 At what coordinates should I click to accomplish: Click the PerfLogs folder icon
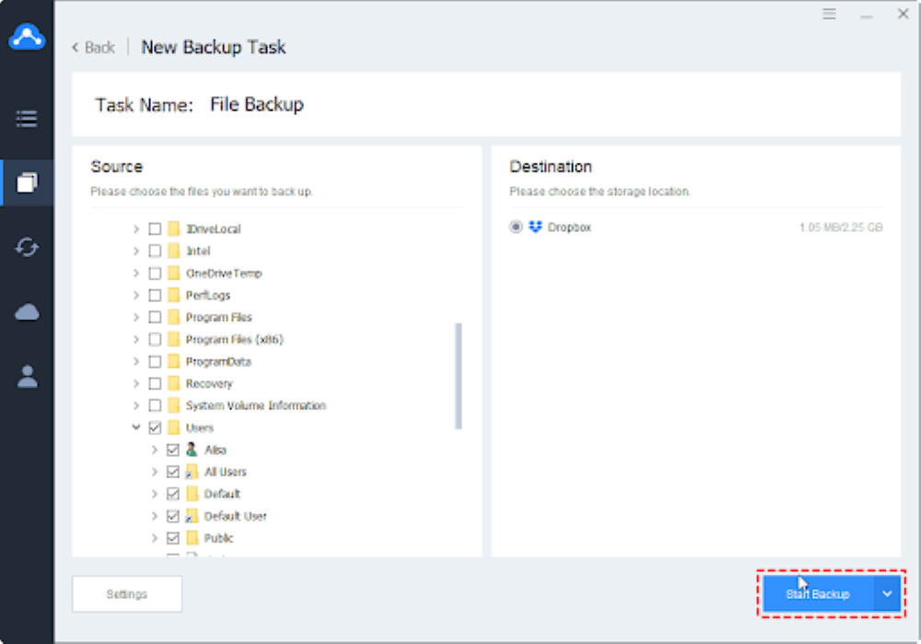coord(174,295)
